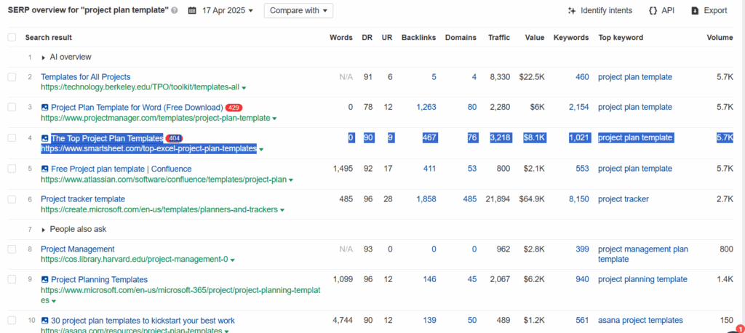Click the Identify intents button
This screenshot has height=333, width=745.
[x=600, y=10]
